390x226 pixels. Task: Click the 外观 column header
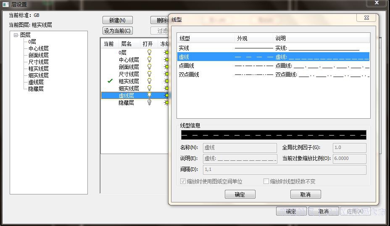tap(254, 38)
